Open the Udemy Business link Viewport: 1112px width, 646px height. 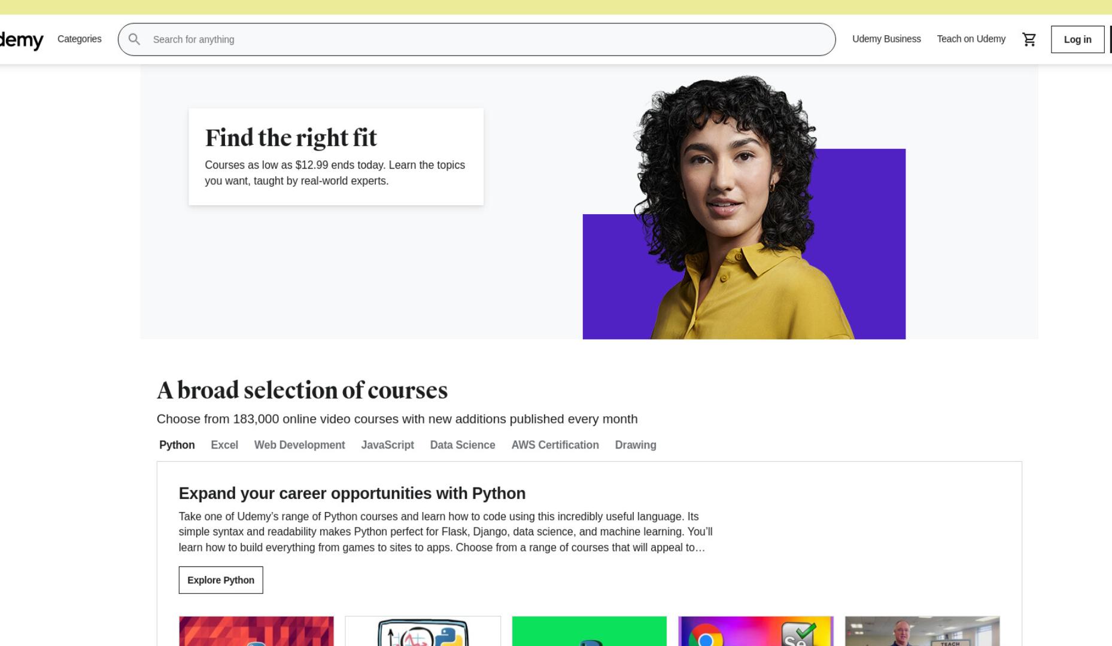tap(886, 39)
